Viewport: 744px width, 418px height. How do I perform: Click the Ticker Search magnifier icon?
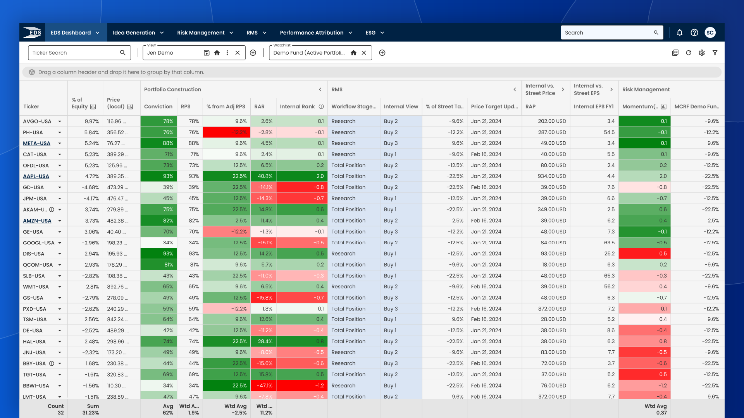123,53
